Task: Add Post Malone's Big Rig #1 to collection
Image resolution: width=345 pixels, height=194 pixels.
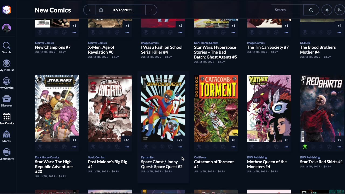Action: point(101,147)
